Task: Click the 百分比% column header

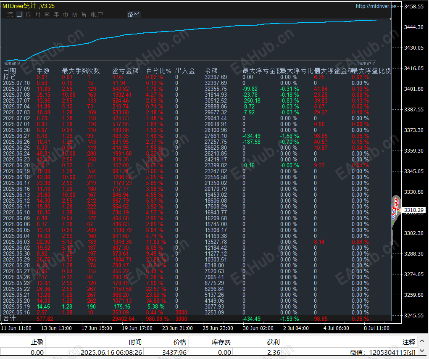Action: click(x=158, y=71)
